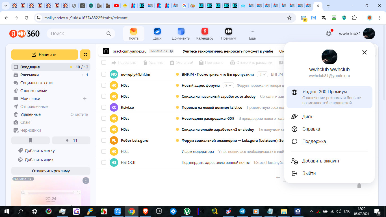Check the Ksivi.co message checkbox

[x=104, y=107]
